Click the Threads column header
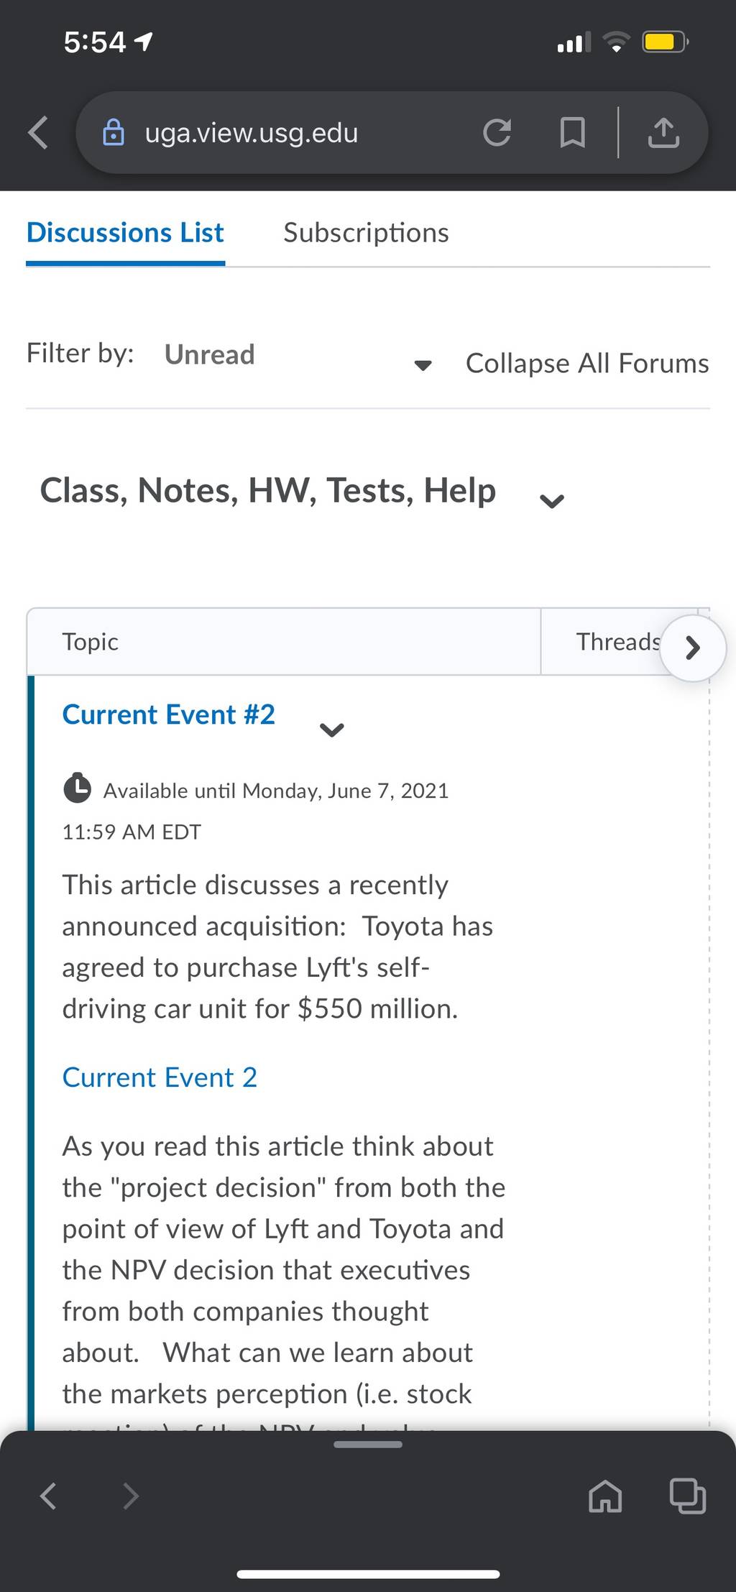 click(x=618, y=642)
